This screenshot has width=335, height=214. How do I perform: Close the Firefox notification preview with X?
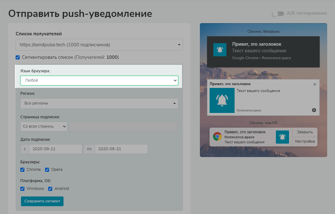click(315, 84)
